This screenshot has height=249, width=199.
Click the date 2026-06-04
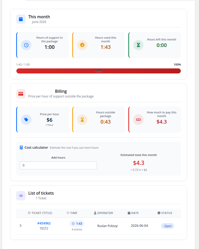139,226
